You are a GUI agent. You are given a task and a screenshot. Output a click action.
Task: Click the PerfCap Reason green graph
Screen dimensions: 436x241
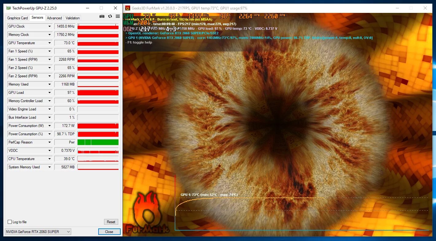(98, 142)
